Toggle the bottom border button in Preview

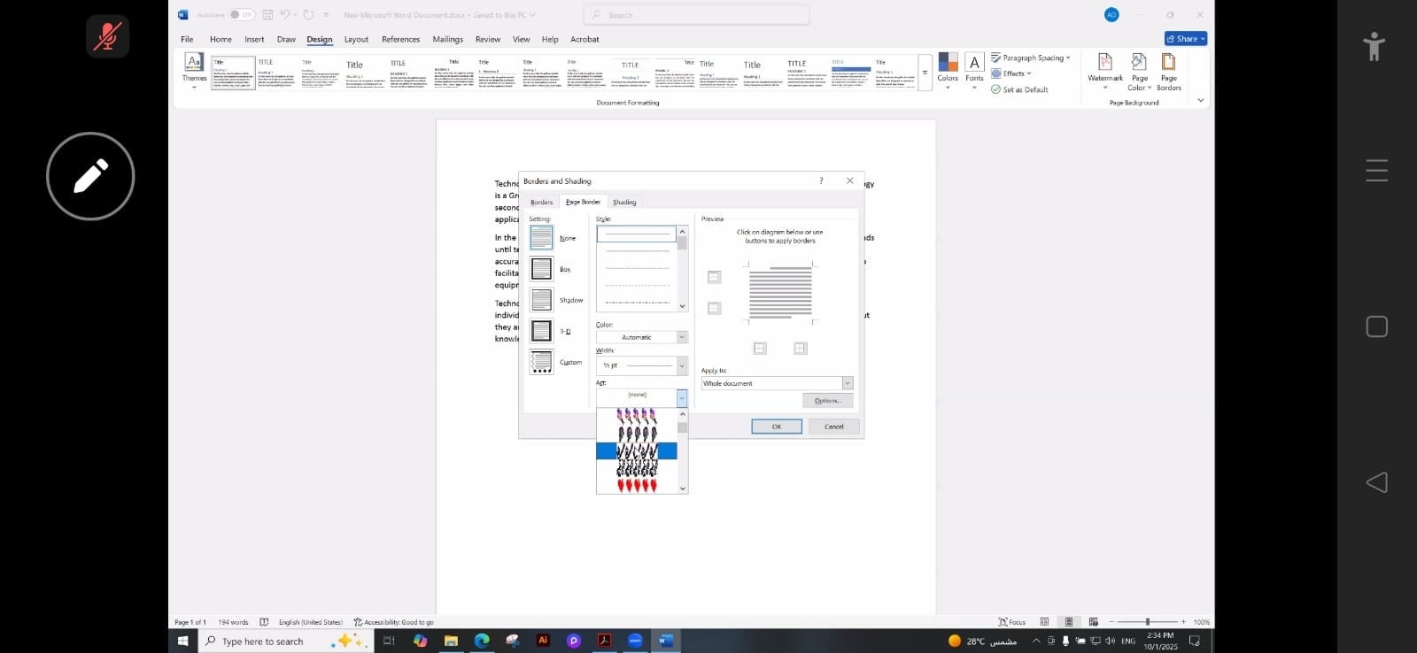tap(714, 309)
